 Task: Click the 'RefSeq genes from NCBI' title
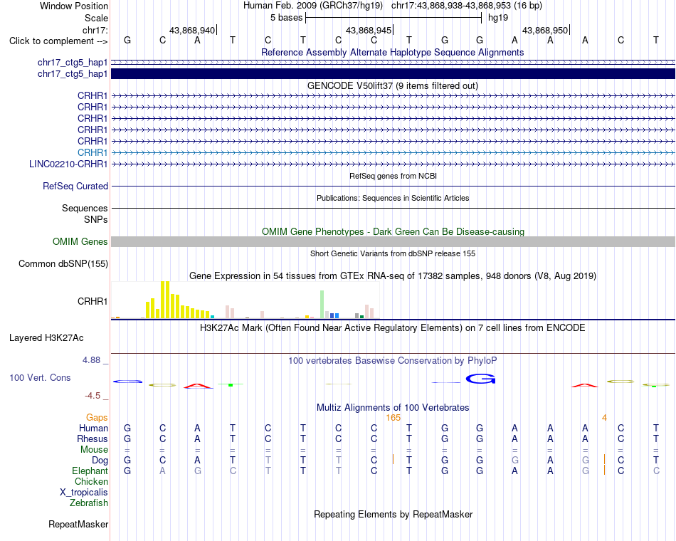[393, 176]
